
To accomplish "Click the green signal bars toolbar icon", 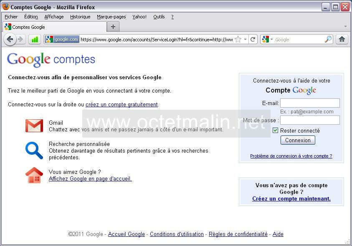I will coord(35,40).
